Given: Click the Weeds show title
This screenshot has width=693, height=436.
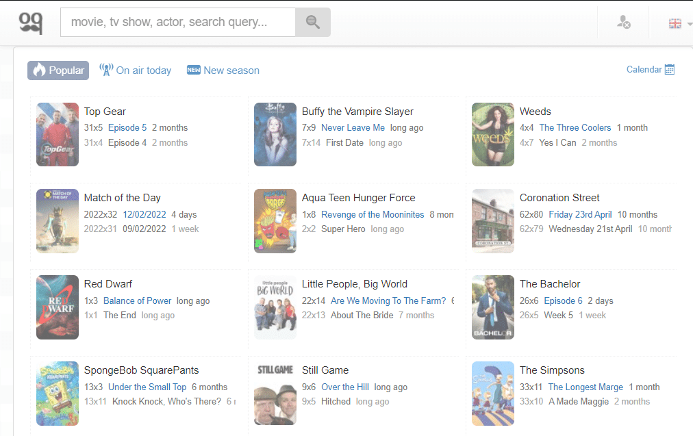Looking at the screenshot, I should [535, 112].
